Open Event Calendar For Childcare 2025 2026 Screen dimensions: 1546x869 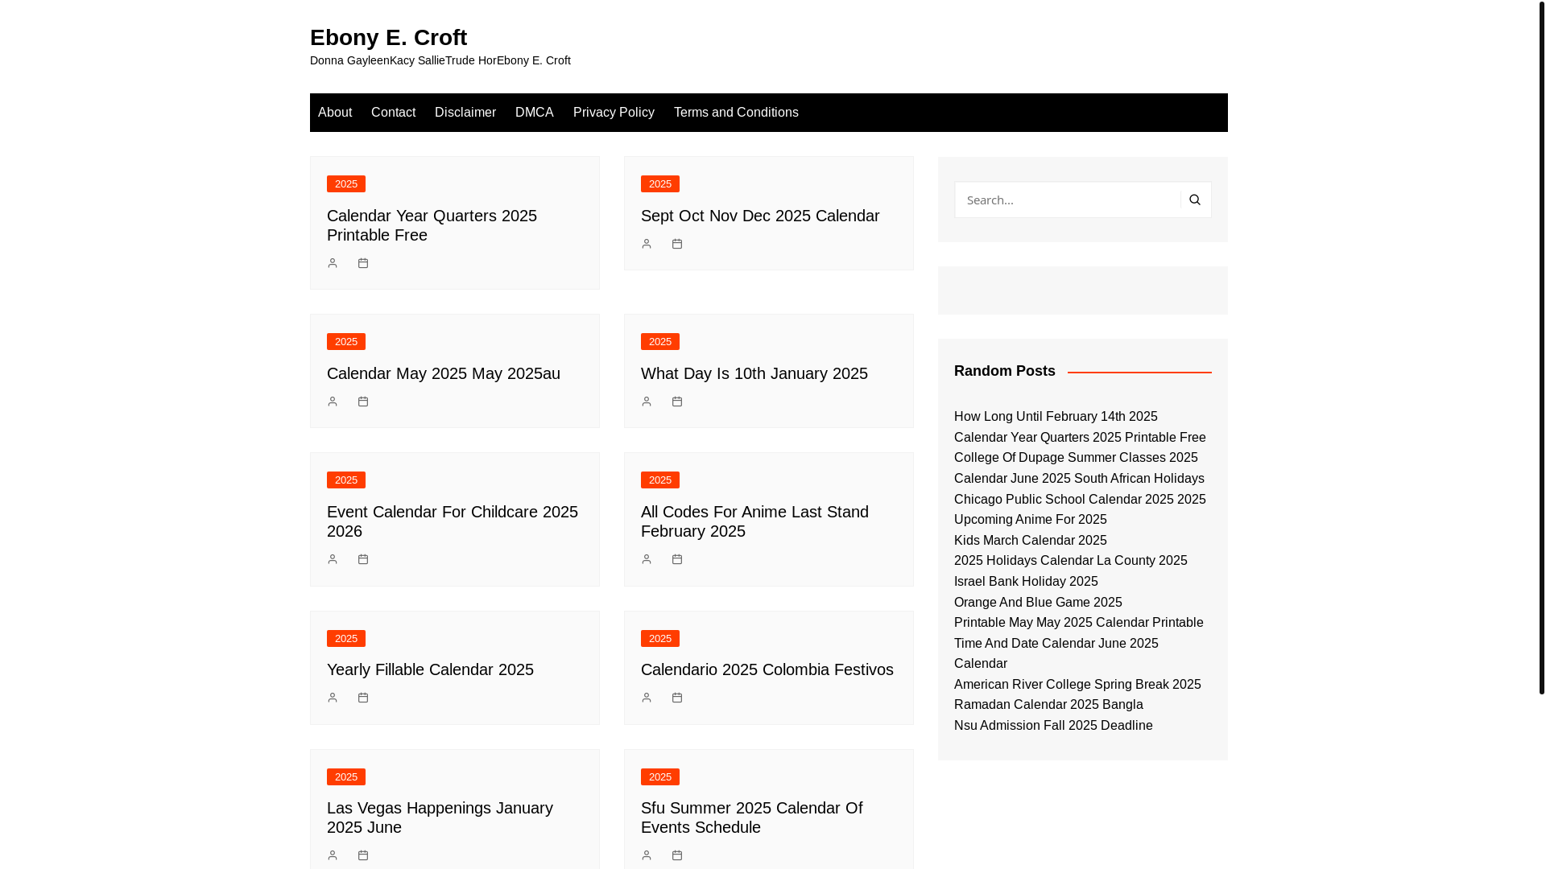pyautogui.click(x=453, y=521)
